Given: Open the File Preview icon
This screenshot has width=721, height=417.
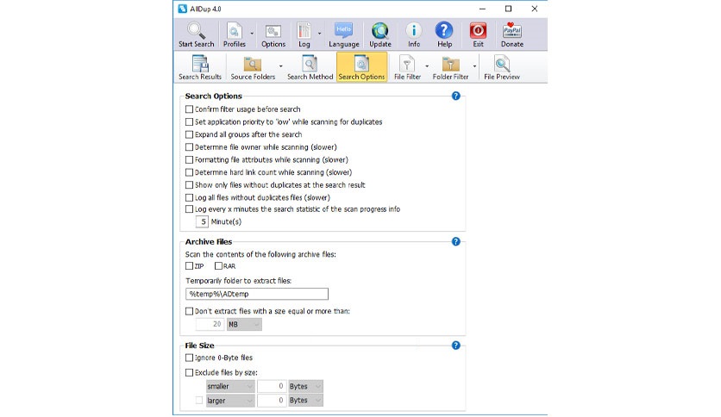Looking at the screenshot, I should point(501,65).
